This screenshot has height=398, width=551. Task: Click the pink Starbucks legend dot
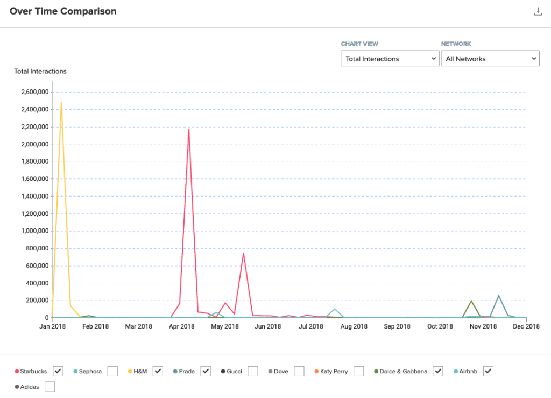click(x=17, y=372)
